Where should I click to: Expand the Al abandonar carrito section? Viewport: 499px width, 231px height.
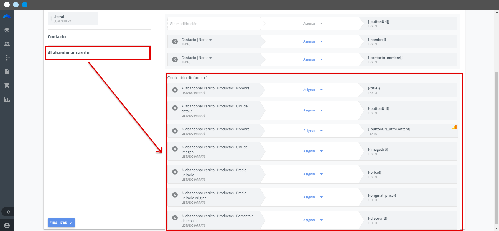97,53
